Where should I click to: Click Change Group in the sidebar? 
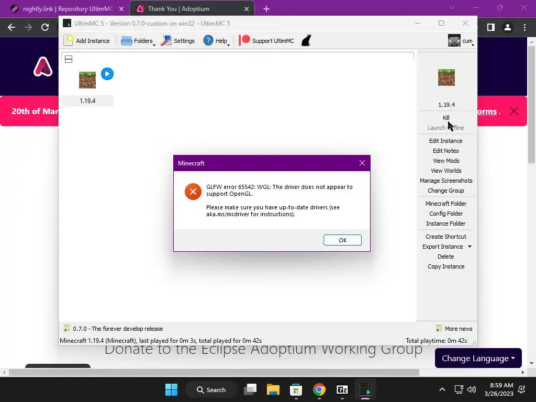click(446, 191)
